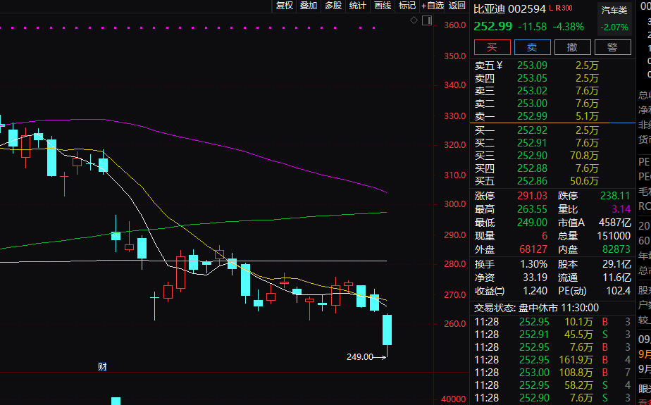Click the red 买 buy button
Viewport: 651px width, 405px height.
coord(492,47)
